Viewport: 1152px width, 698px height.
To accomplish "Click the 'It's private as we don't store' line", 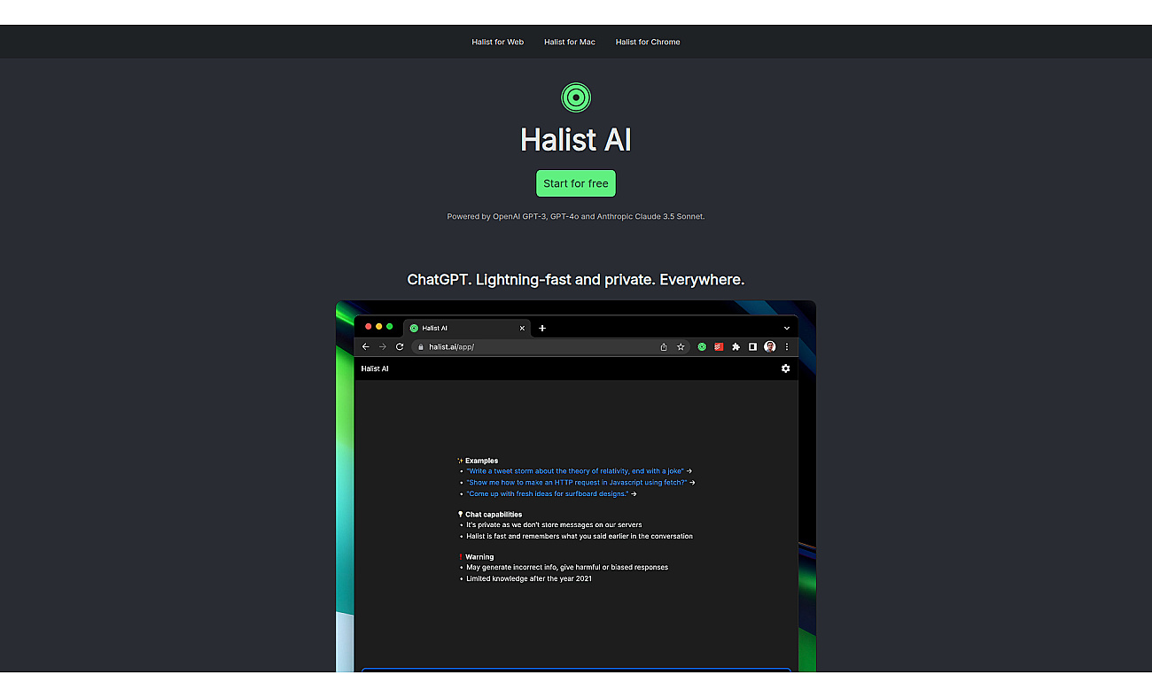I will point(554,525).
